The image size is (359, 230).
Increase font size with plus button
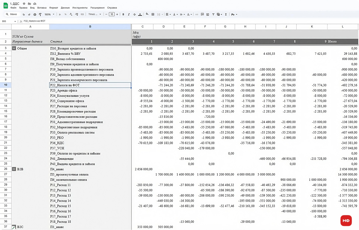[x=117, y=14]
